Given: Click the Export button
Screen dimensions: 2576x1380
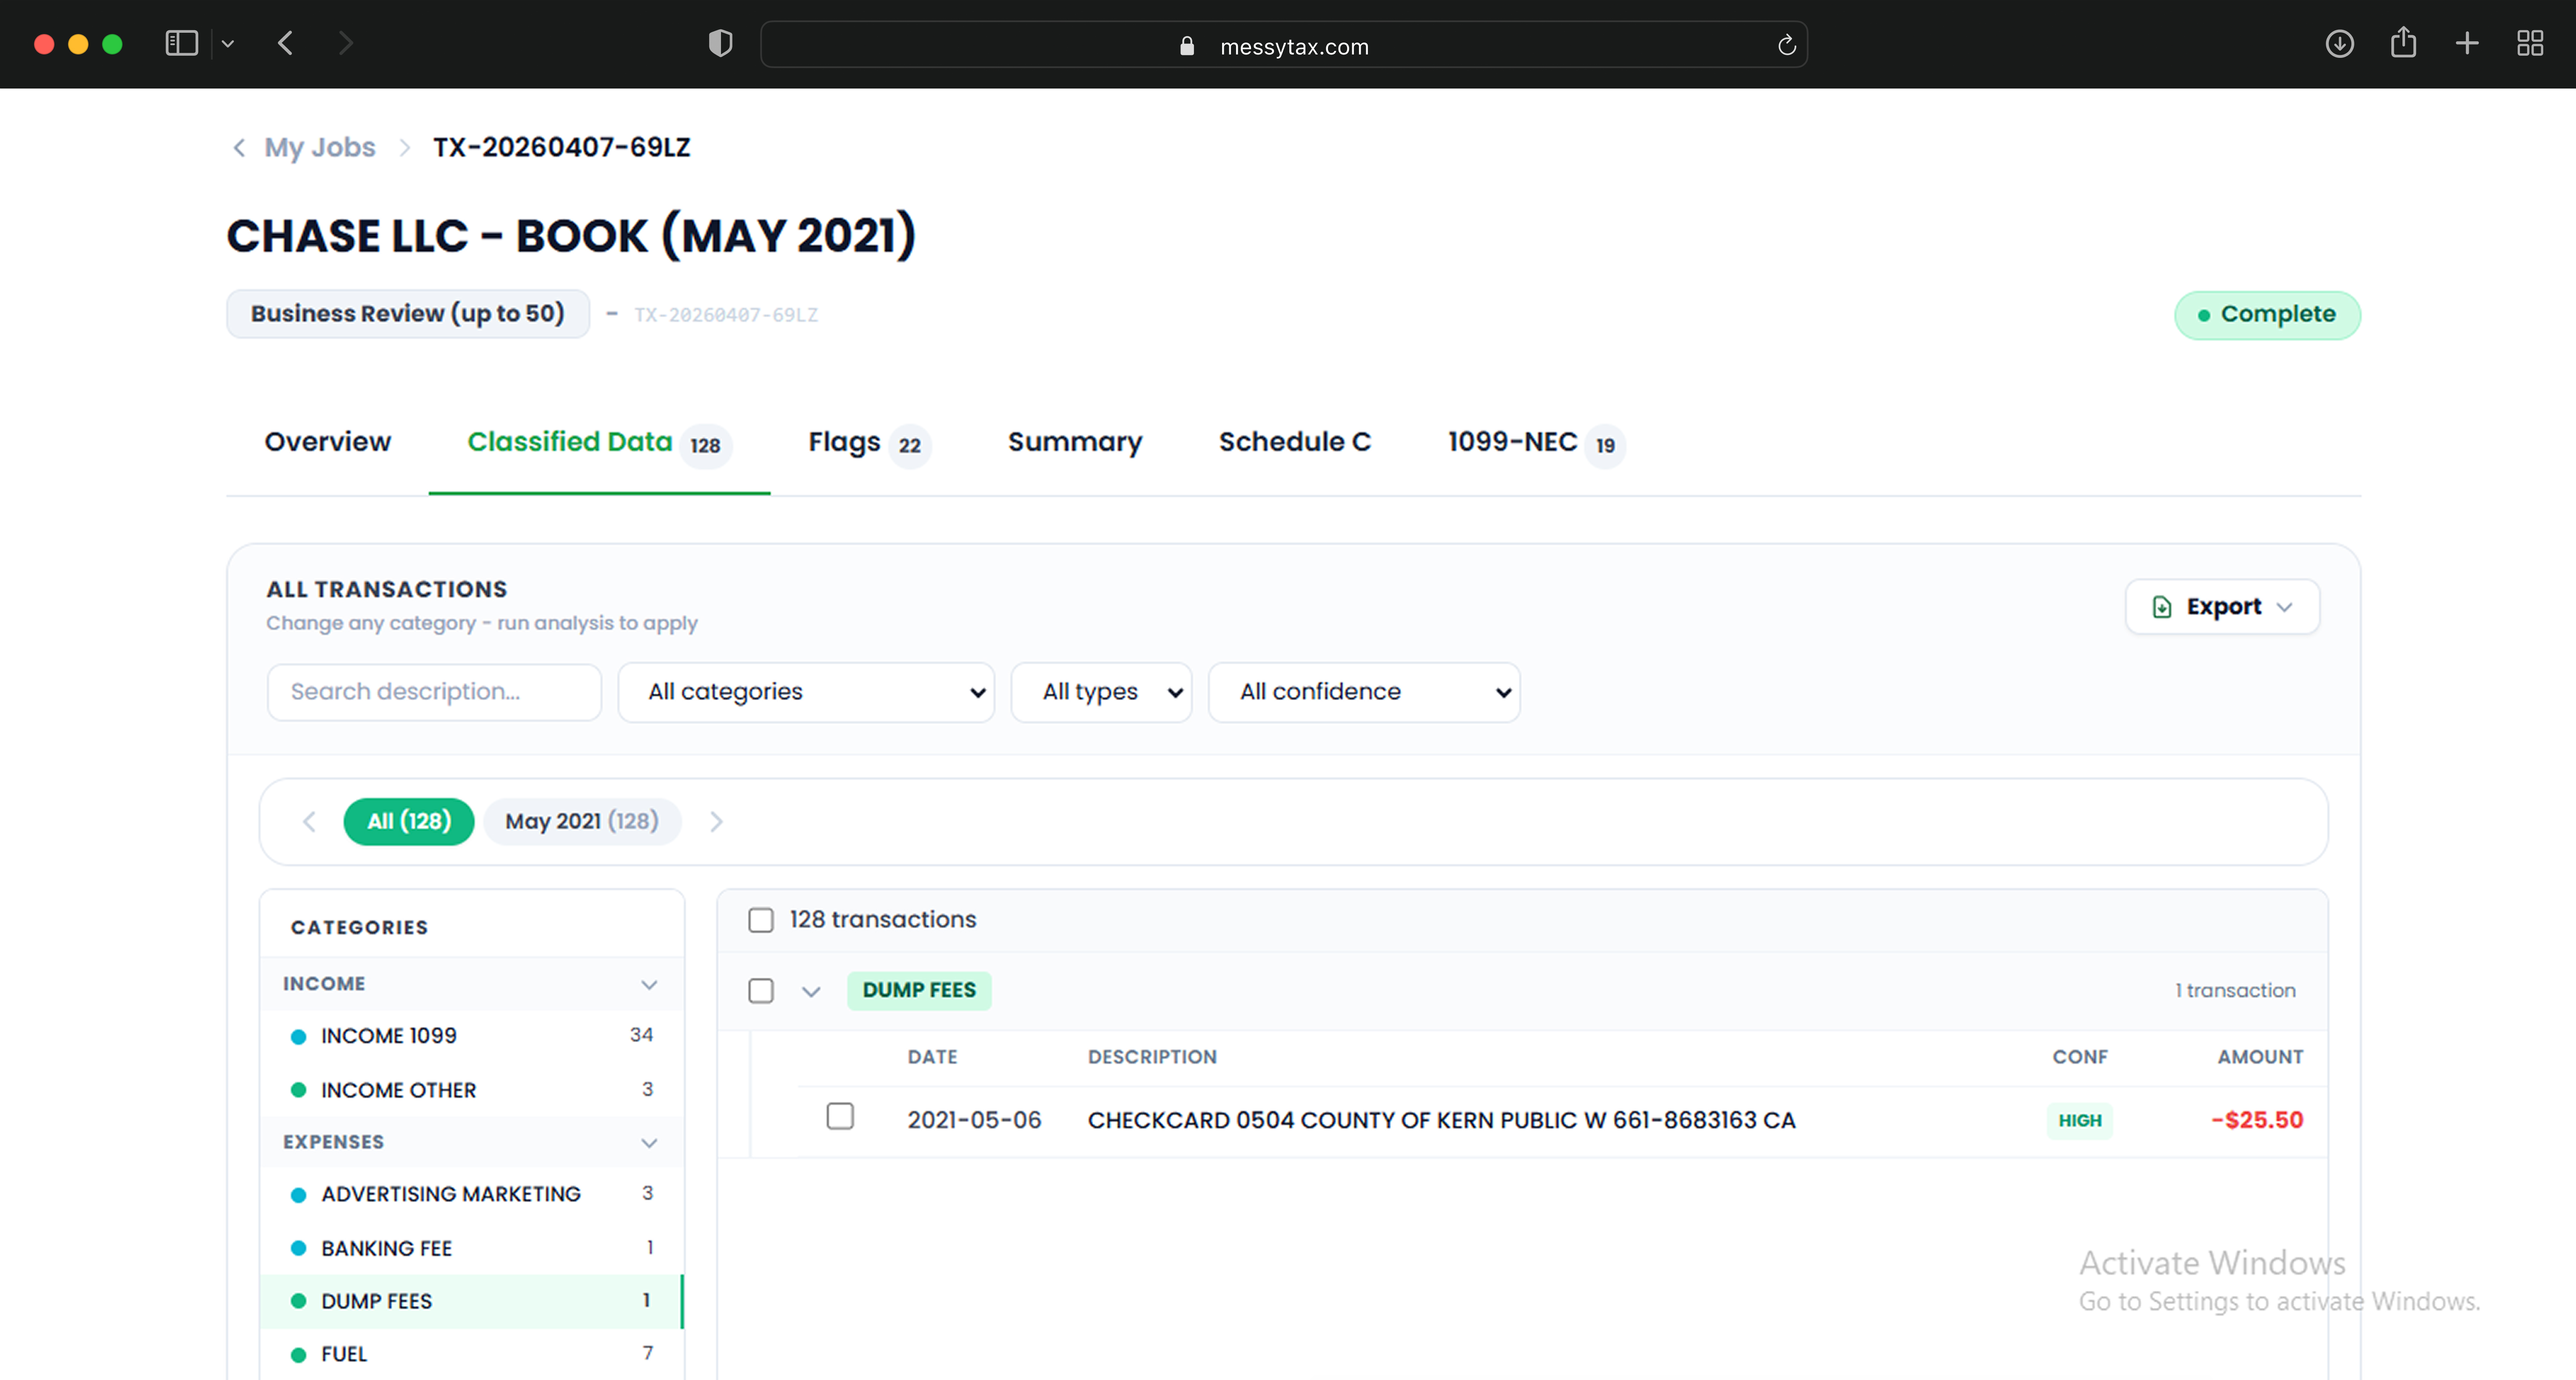Looking at the screenshot, I should coord(2221,606).
